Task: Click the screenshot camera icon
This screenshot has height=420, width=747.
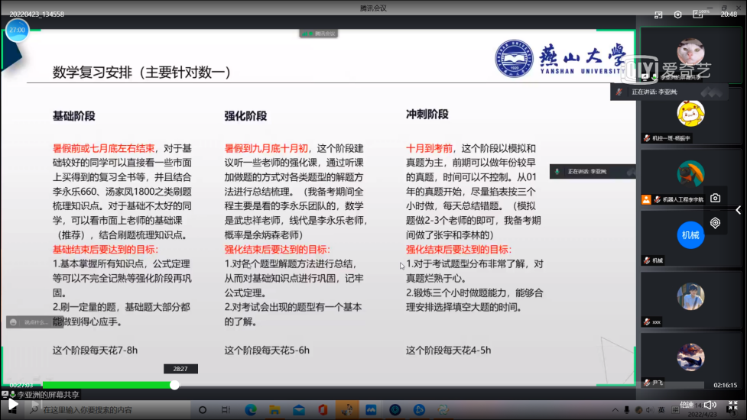Action: coord(715,198)
